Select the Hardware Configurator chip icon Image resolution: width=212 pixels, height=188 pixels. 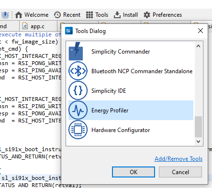tap(78, 130)
